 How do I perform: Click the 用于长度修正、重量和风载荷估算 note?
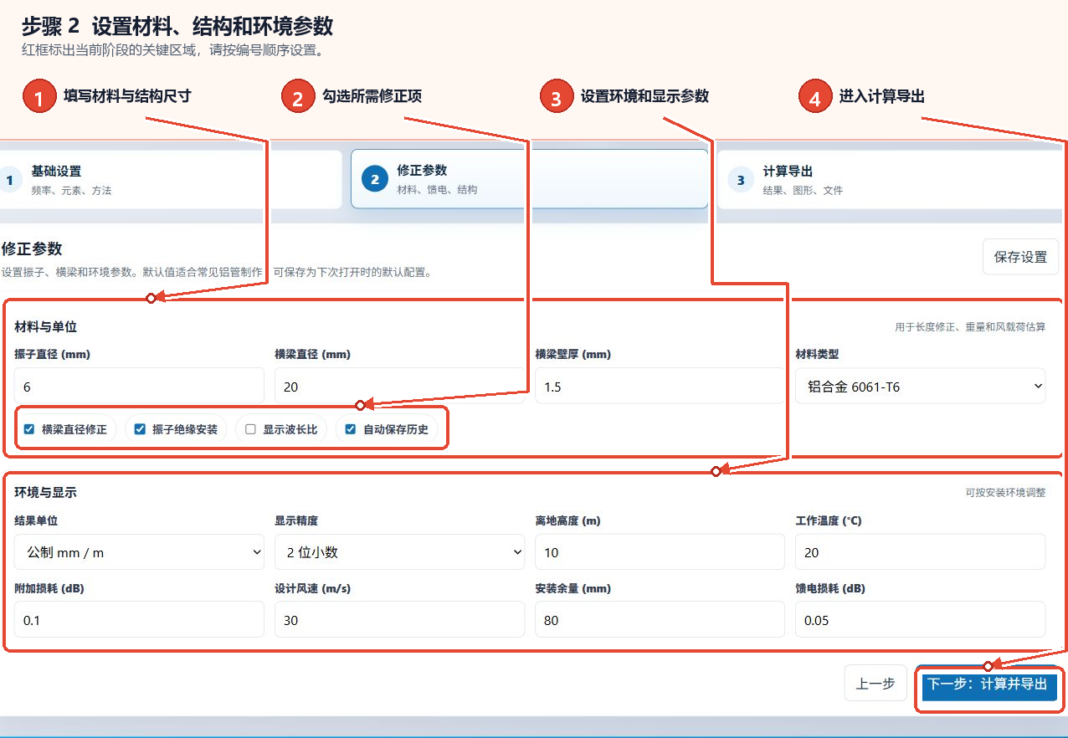[x=970, y=327]
